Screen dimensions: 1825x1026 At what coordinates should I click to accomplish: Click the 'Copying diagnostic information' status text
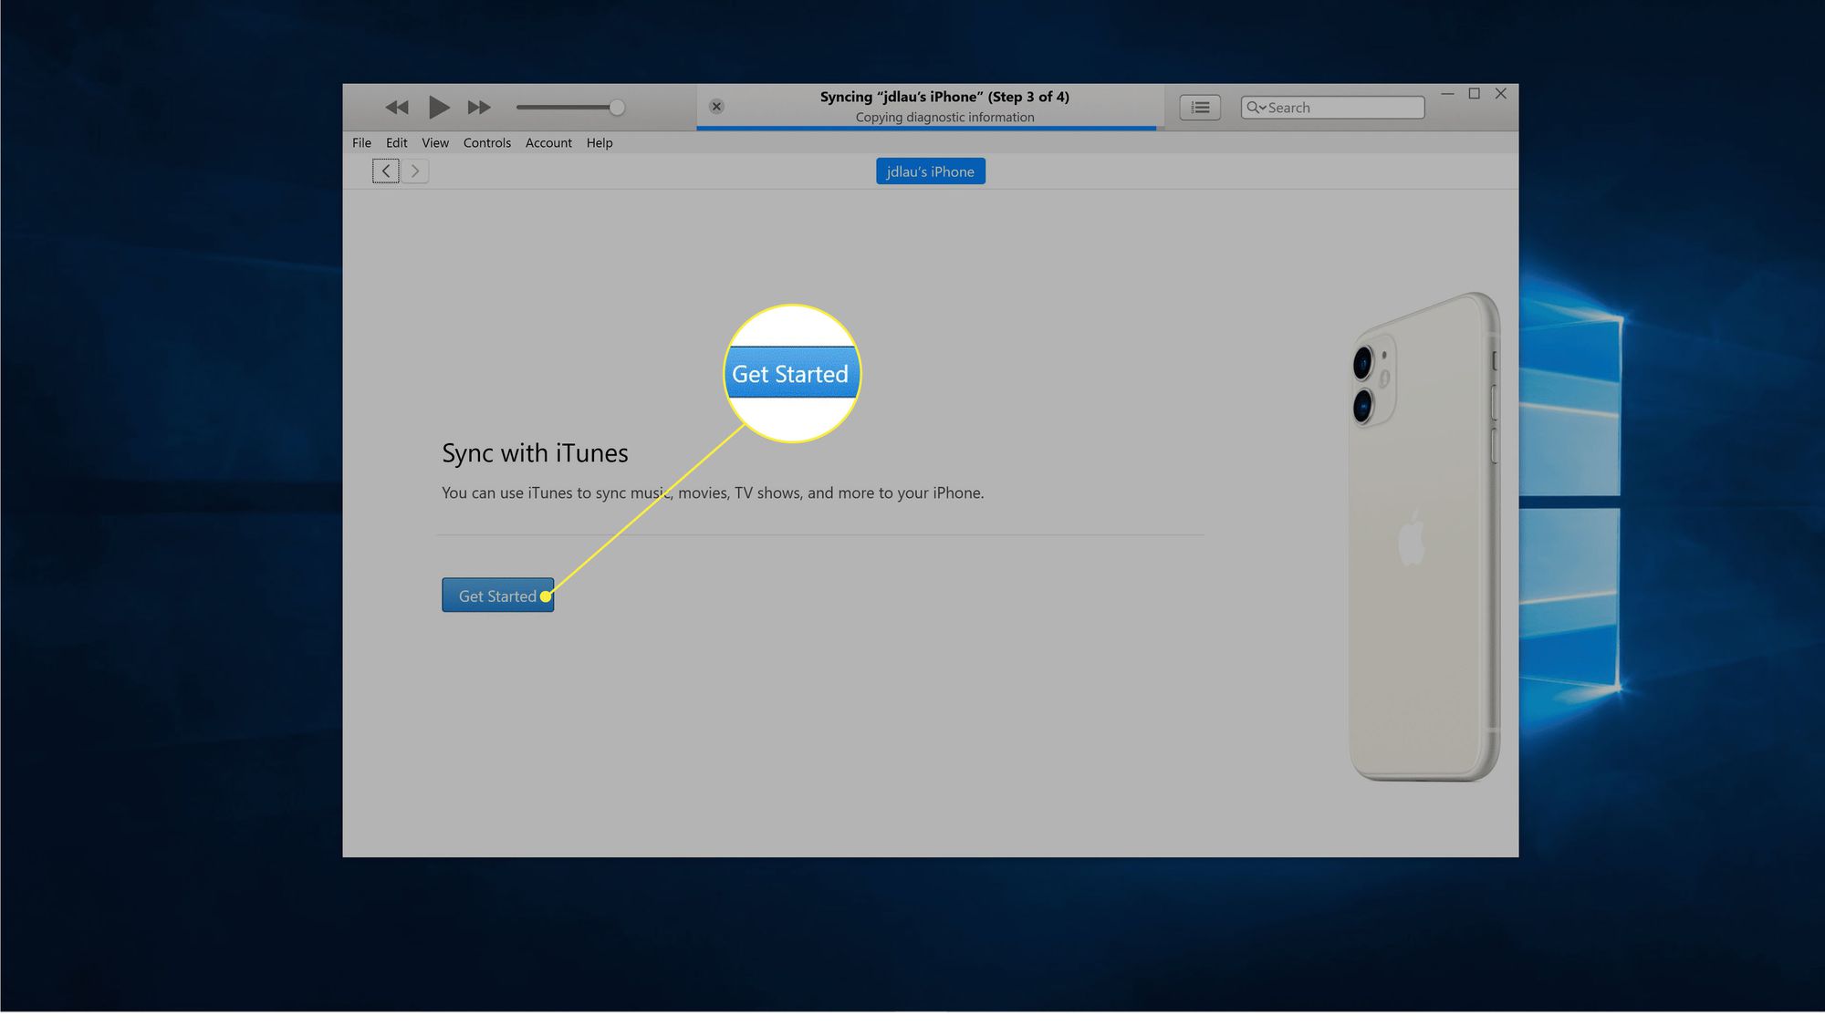point(944,118)
